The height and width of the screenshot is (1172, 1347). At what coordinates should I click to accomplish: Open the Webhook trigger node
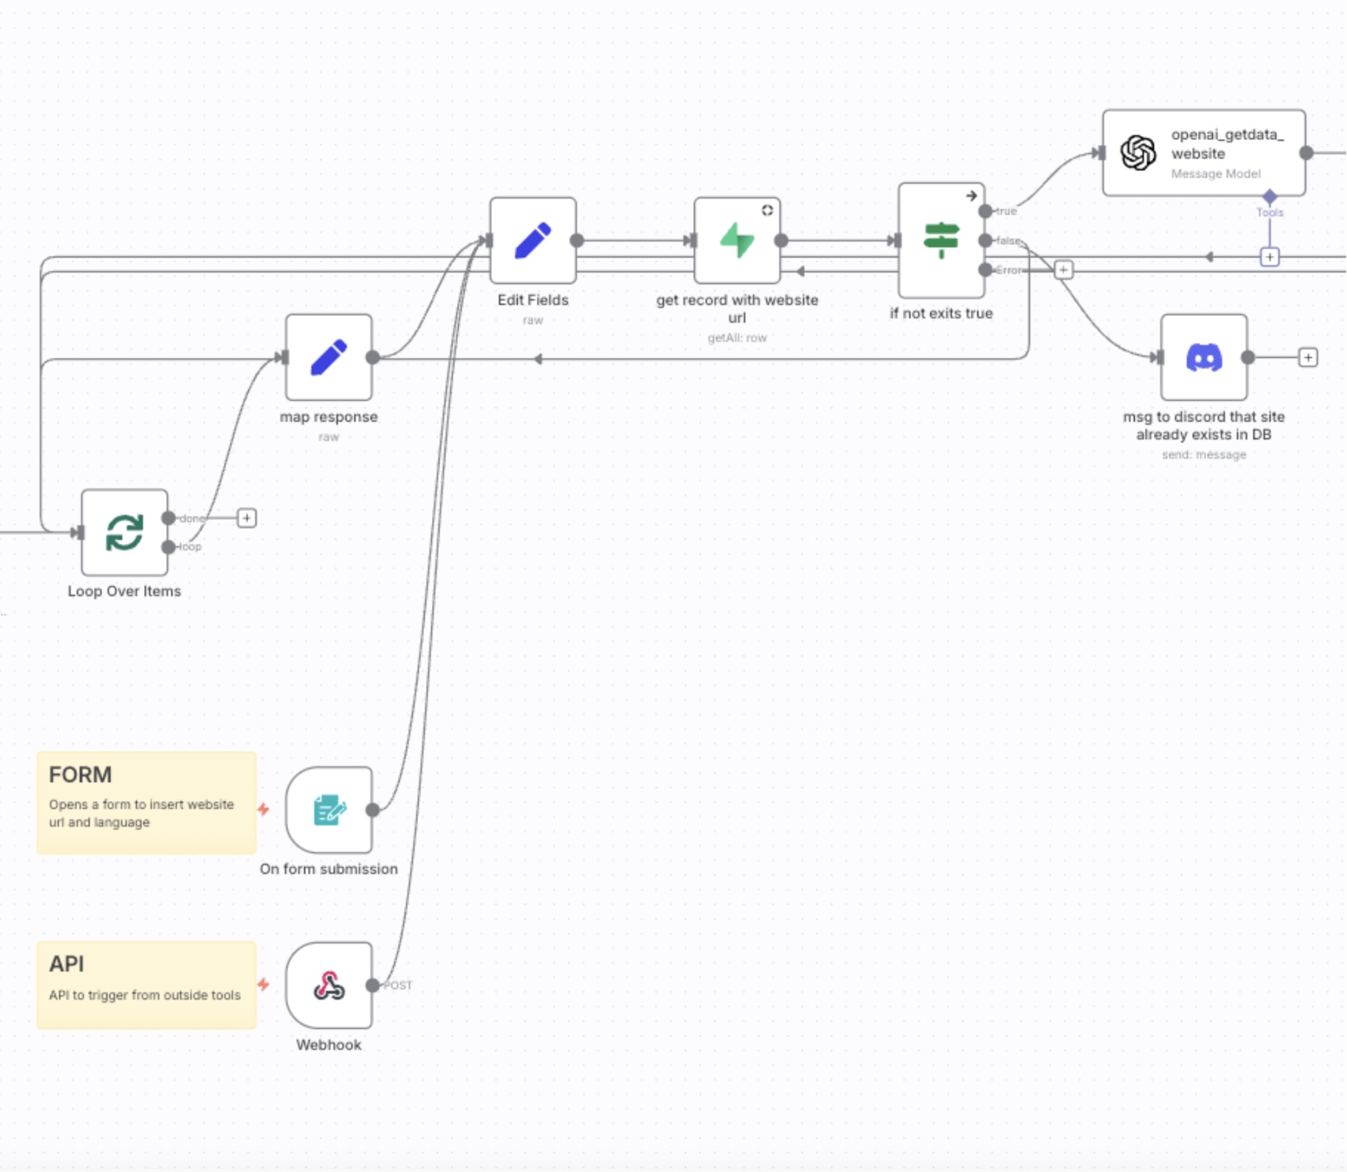pos(329,986)
